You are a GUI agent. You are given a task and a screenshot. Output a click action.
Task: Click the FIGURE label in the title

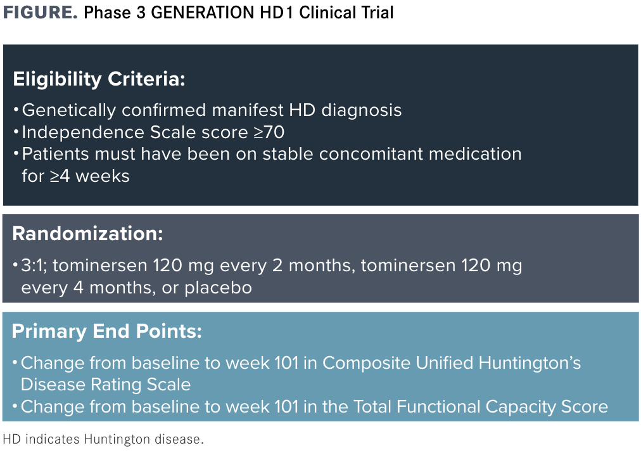pos(40,12)
